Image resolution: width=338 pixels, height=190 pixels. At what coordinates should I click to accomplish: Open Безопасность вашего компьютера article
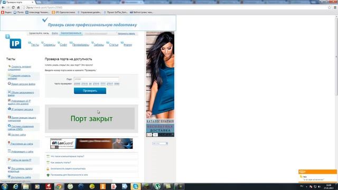(68, 169)
